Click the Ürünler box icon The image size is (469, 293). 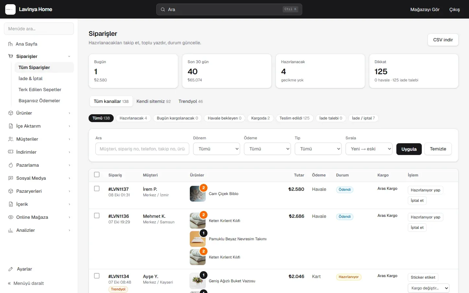[11, 113]
